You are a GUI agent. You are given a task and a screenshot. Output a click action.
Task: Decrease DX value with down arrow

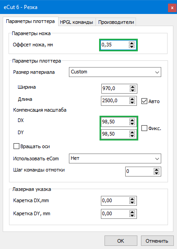pos(132,124)
